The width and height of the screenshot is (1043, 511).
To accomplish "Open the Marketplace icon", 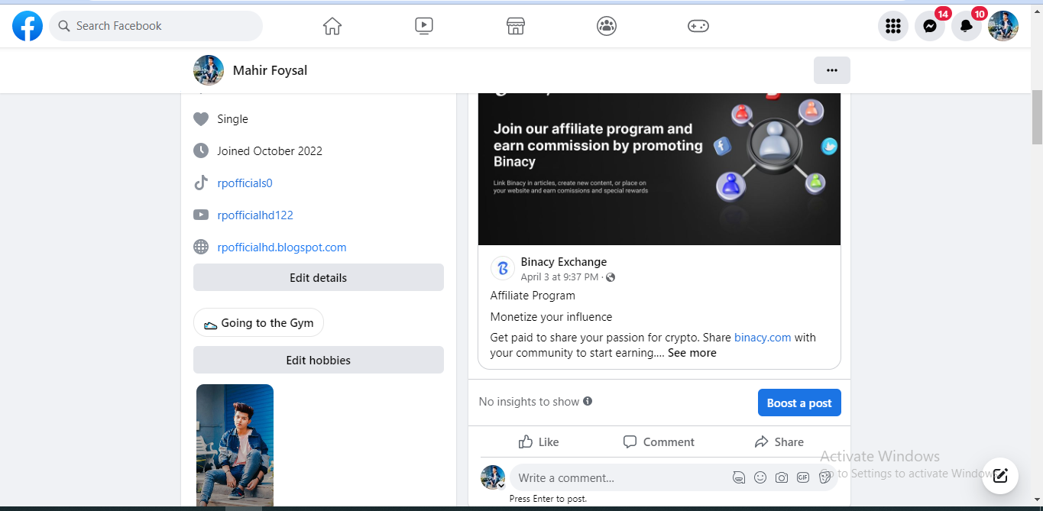I will click(x=516, y=26).
